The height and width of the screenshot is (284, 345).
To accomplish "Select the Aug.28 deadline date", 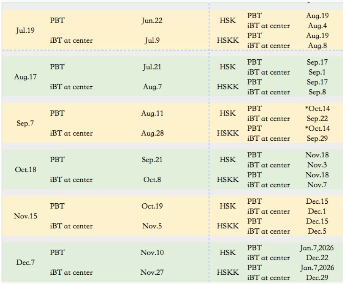I will (152, 133).
